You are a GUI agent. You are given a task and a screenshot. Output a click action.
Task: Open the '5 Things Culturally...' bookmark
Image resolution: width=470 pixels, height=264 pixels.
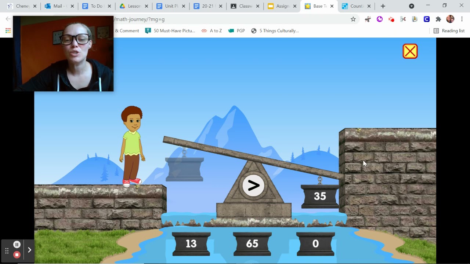point(275,31)
